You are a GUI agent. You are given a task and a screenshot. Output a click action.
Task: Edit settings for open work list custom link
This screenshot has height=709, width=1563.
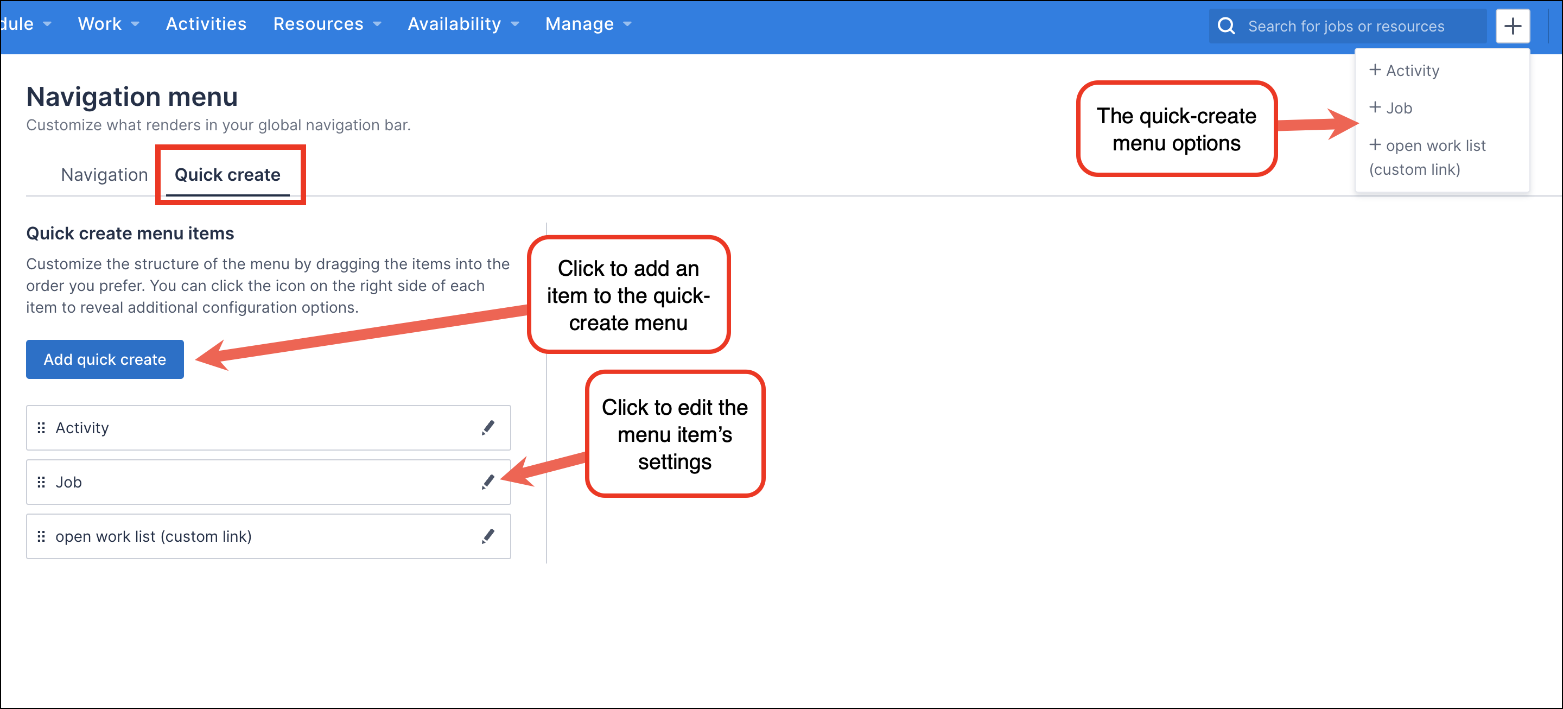point(488,536)
